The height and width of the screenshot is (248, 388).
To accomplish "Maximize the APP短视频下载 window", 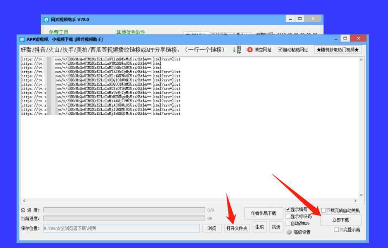I will tap(345, 38).
